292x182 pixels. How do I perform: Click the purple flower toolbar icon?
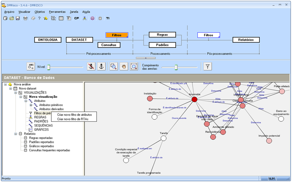coord(93,18)
